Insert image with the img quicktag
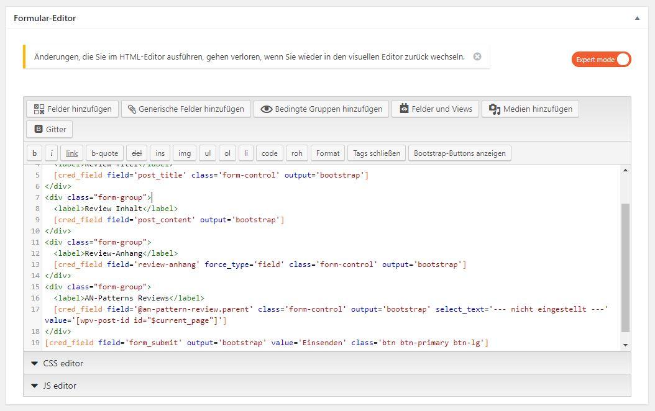 click(184, 153)
